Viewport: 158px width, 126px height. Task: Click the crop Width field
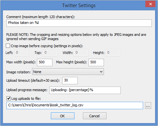click(81, 53)
